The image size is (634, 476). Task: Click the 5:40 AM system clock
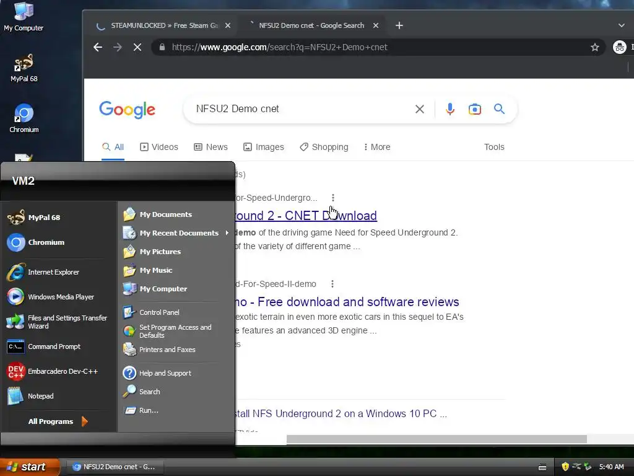611,467
